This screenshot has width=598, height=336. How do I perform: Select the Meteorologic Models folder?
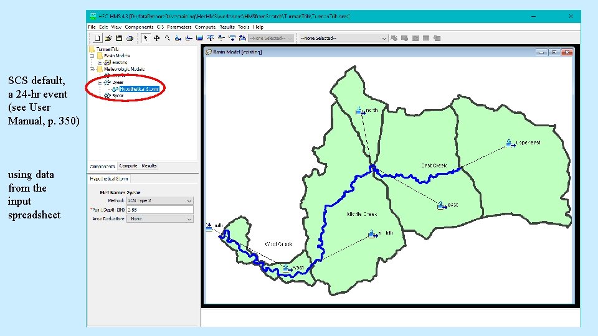pos(125,69)
